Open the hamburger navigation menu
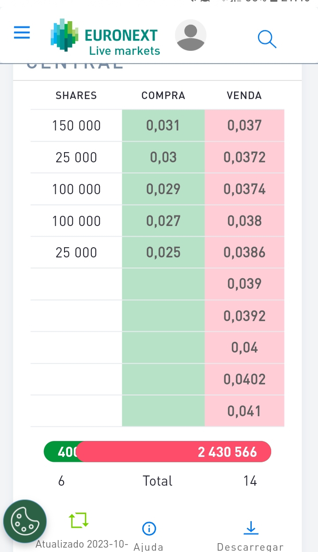Viewport: 318px width, 552px height. (22, 33)
